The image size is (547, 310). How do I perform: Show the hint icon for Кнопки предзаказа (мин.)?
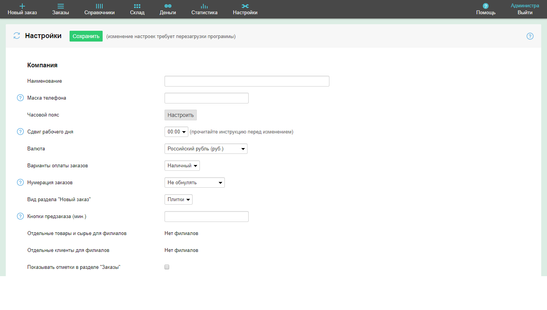pos(20,217)
